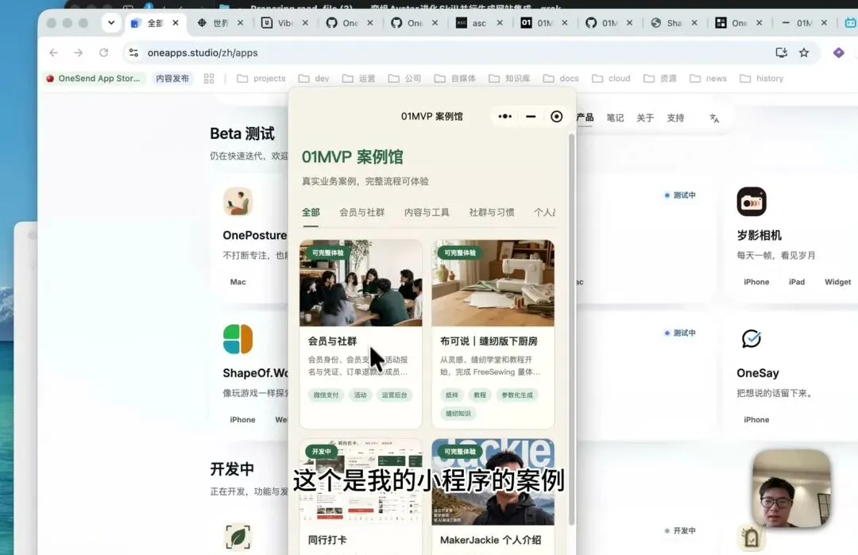Click the 纸样 tag

(451, 395)
